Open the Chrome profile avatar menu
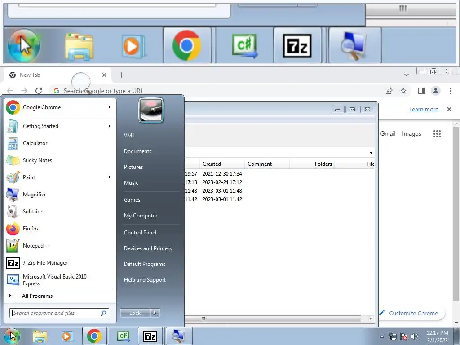Image resolution: width=460 pixels, height=345 pixels. [x=436, y=91]
